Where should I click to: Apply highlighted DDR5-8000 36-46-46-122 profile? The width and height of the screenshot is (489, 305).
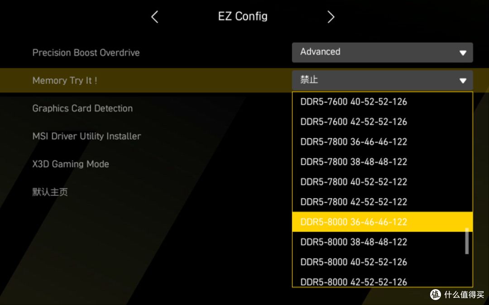point(382,222)
